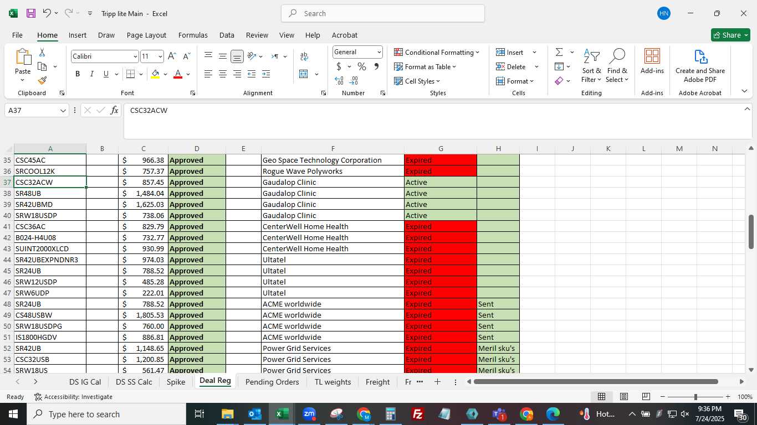The height and width of the screenshot is (425, 757).
Task: Activate the Format Painter brush
Action: 42,80
